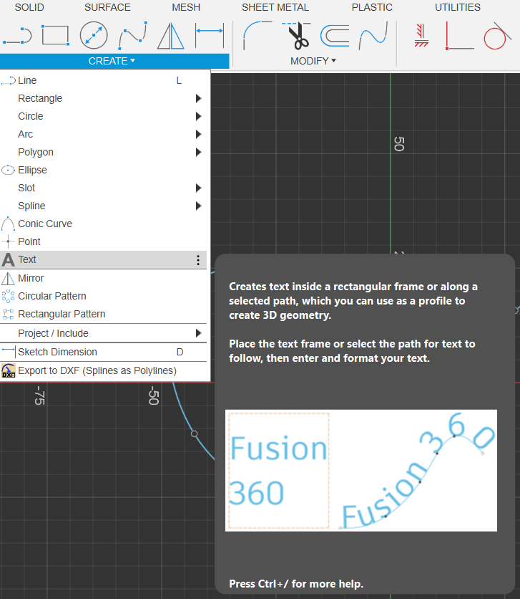Choose Conic Curve menu entry
This screenshot has height=599, width=520.
(103, 224)
